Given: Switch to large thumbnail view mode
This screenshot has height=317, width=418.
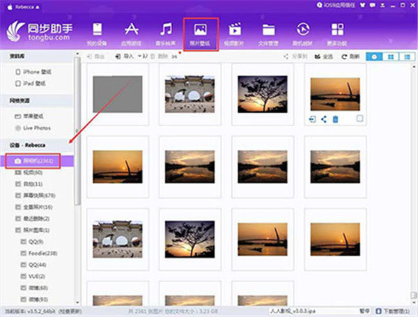Looking at the screenshot, I should coord(390,56).
